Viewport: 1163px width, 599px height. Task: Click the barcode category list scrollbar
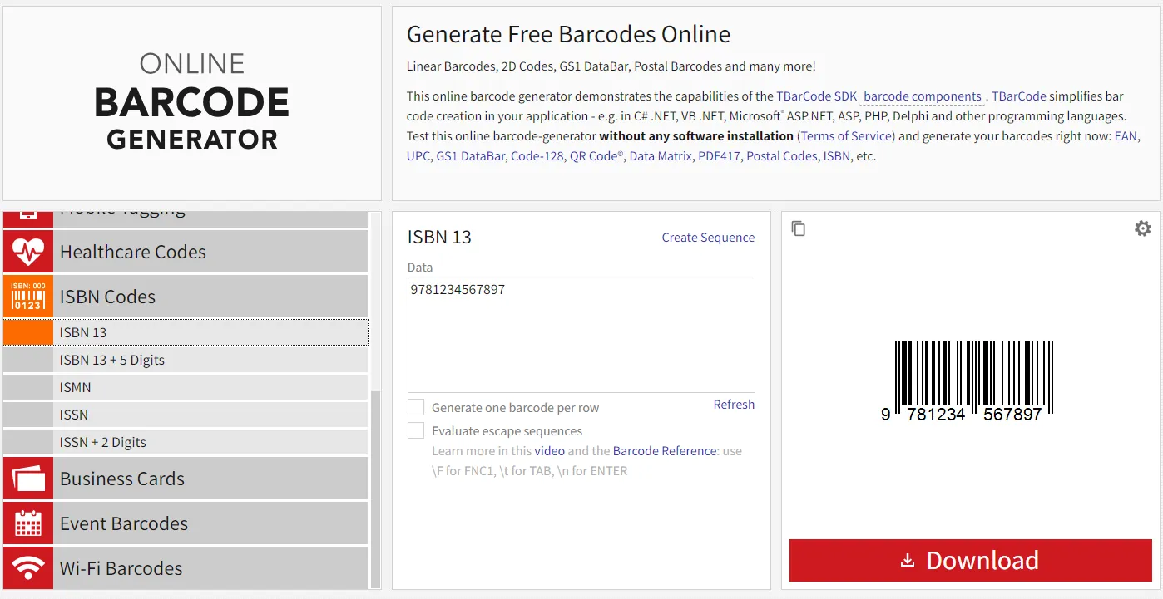[x=375, y=489]
